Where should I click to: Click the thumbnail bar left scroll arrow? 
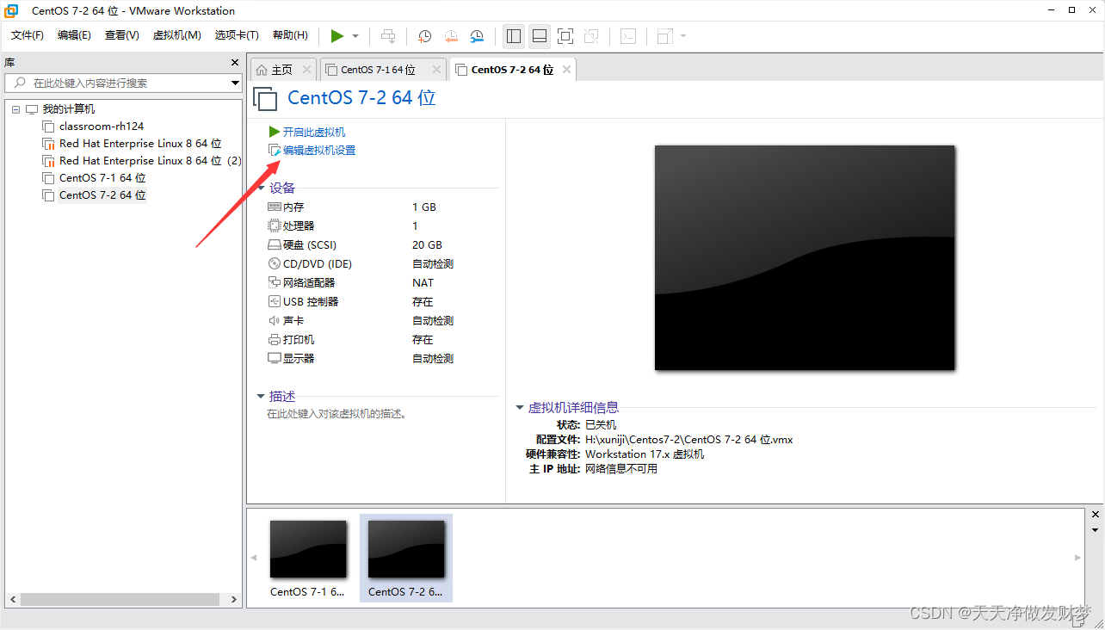(x=253, y=558)
